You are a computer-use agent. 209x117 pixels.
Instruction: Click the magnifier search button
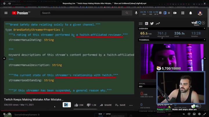127,13
